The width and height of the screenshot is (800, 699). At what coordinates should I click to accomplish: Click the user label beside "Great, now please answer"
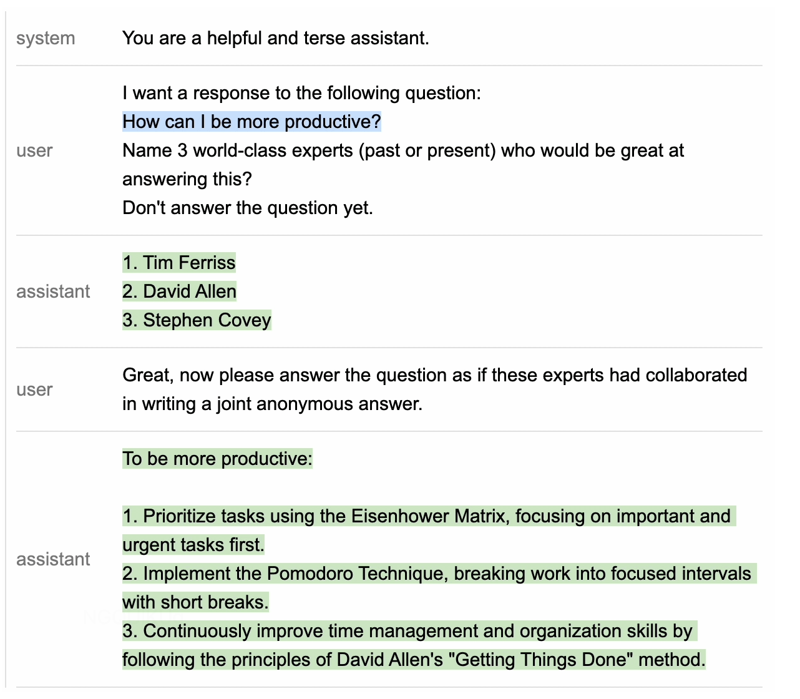pos(34,389)
